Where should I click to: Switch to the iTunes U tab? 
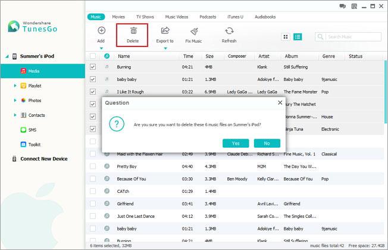[235, 17]
